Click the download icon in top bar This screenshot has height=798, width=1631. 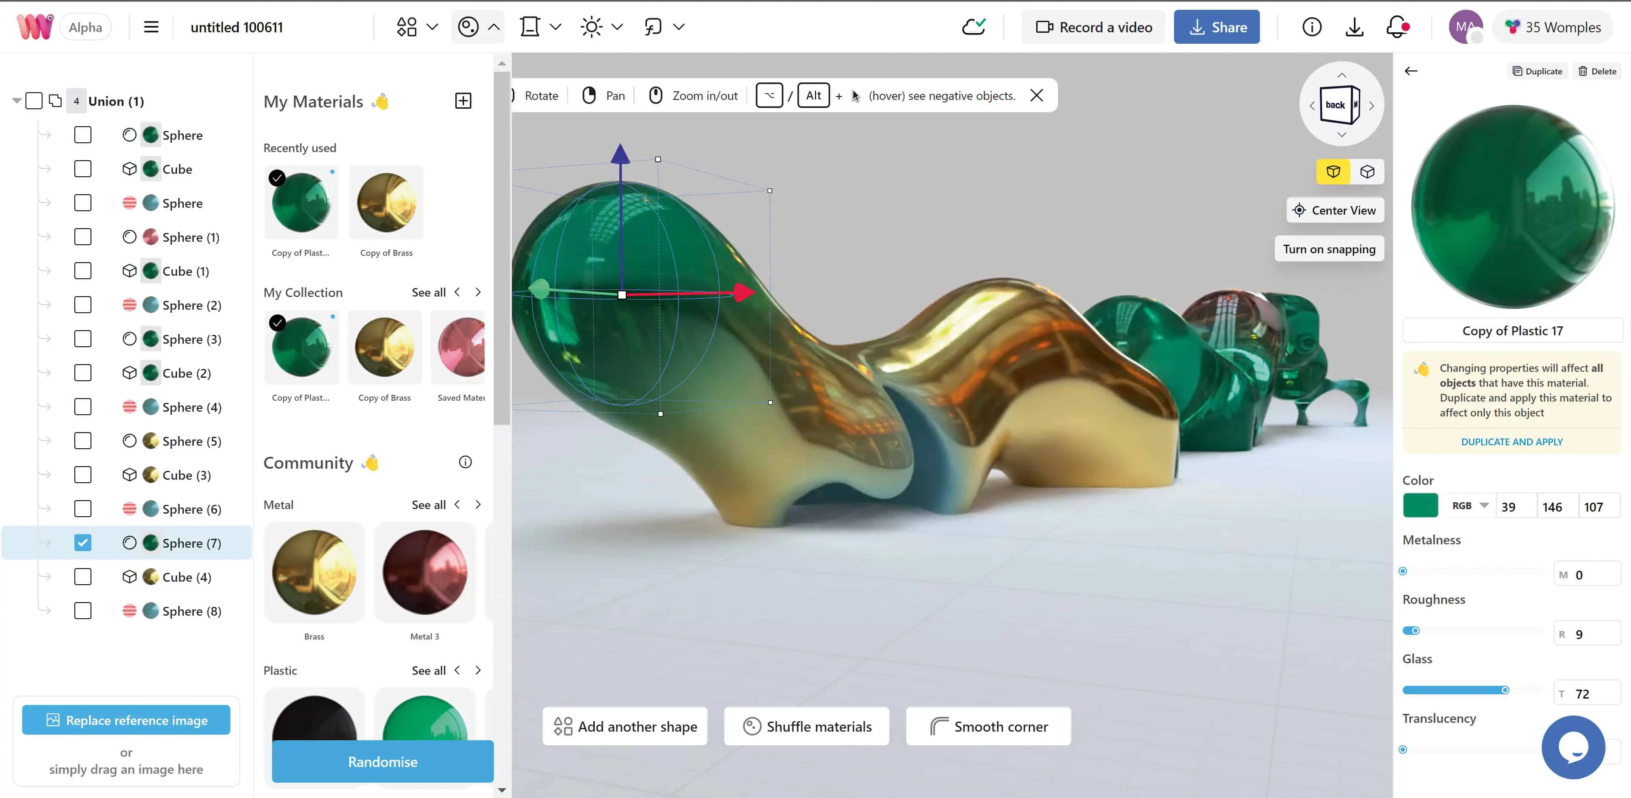1354,27
